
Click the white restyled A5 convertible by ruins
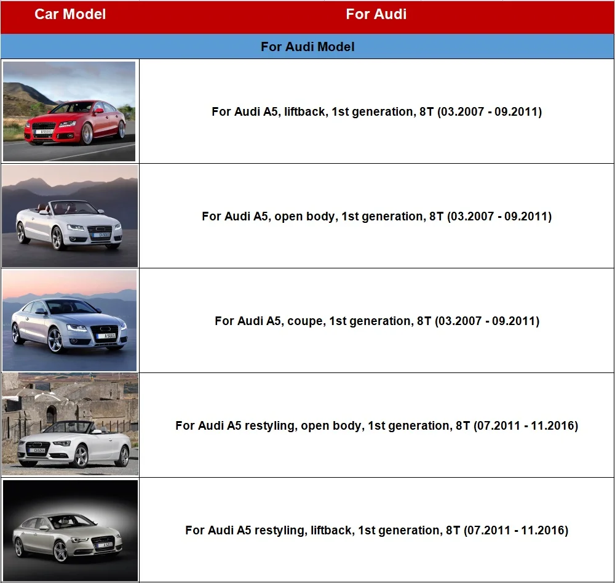70,424
